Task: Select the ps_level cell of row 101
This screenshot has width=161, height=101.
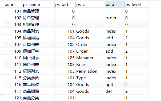Action: 136,11
